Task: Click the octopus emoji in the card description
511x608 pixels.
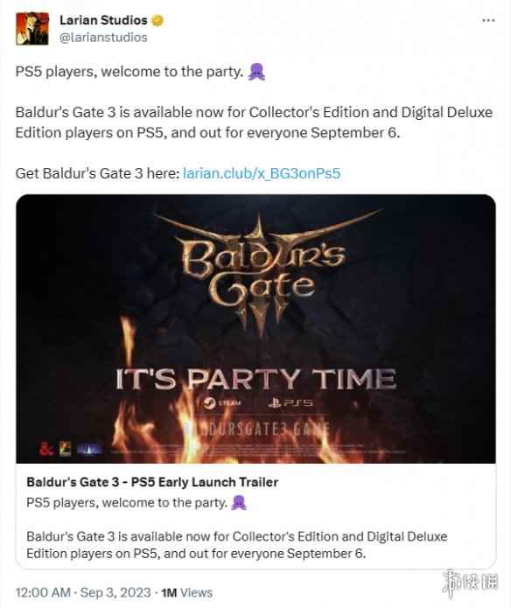Action: coord(239,503)
